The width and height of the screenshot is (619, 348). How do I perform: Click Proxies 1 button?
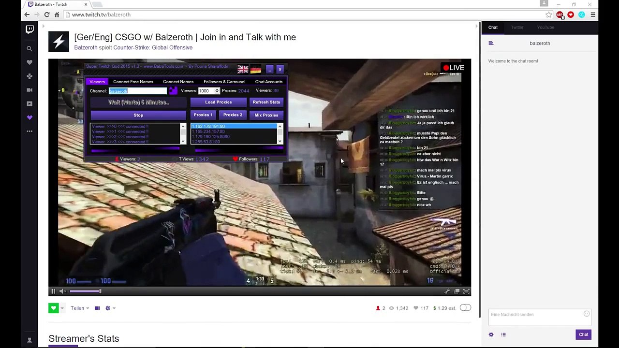point(203,115)
